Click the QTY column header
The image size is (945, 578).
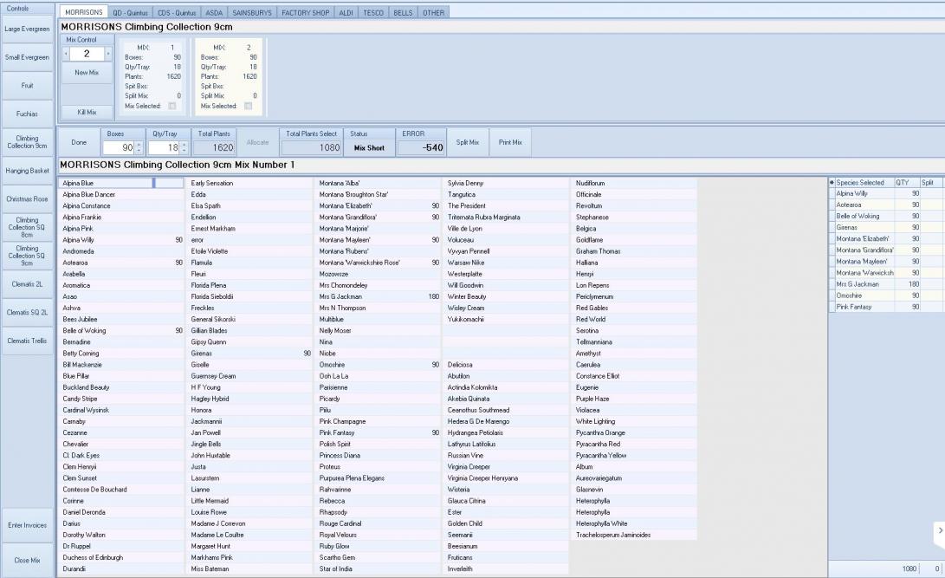pyautogui.click(x=907, y=183)
